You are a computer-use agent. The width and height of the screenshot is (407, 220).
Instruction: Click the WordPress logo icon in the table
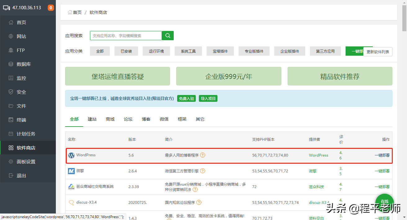pos(71,155)
